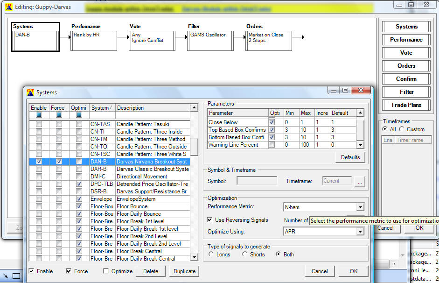Select the Filter GAMS Oscillator block
The height and width of the screenshot is (283, 439).
[x=210, y=41]
